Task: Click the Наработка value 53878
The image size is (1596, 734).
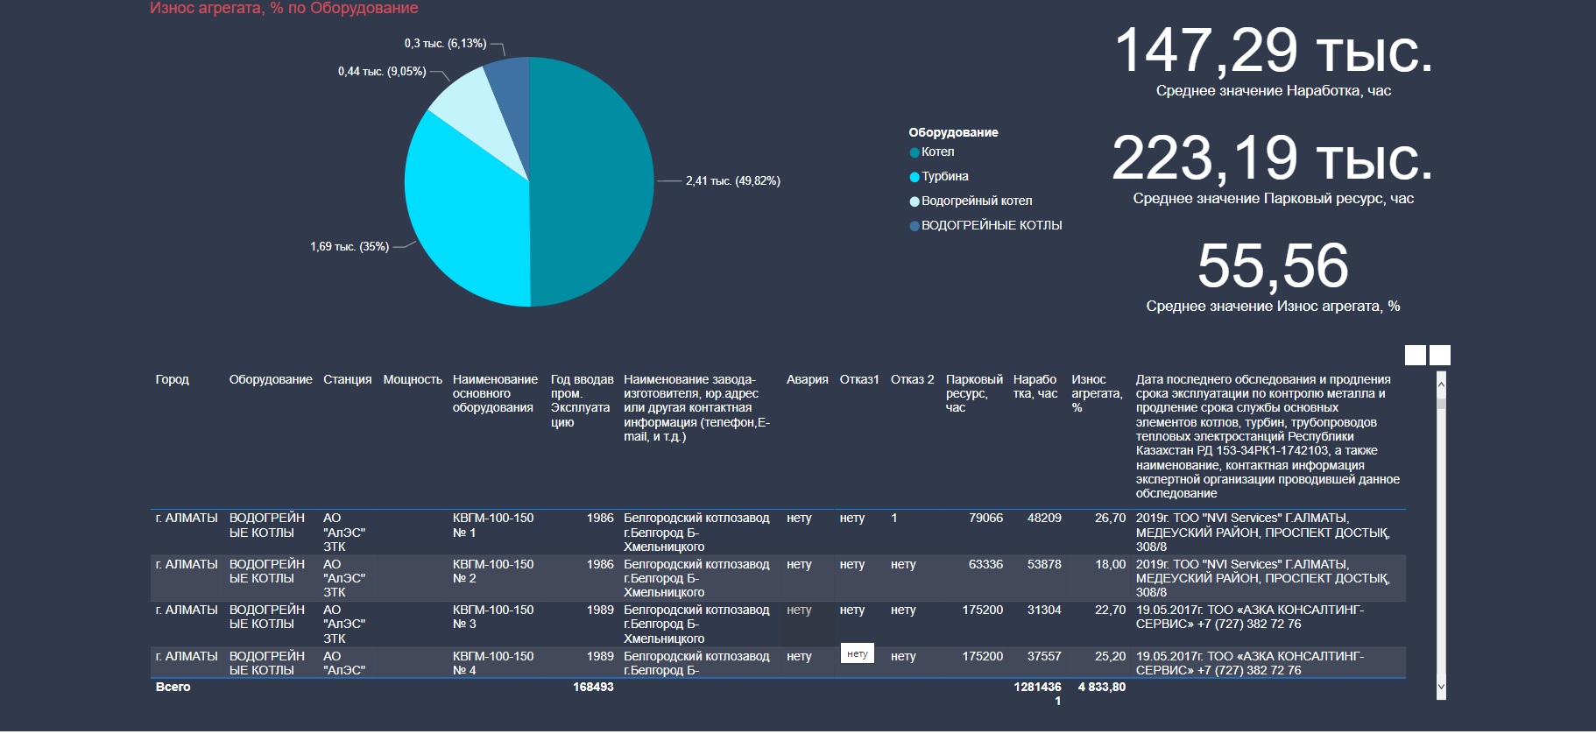Action: pos(1044,564)
